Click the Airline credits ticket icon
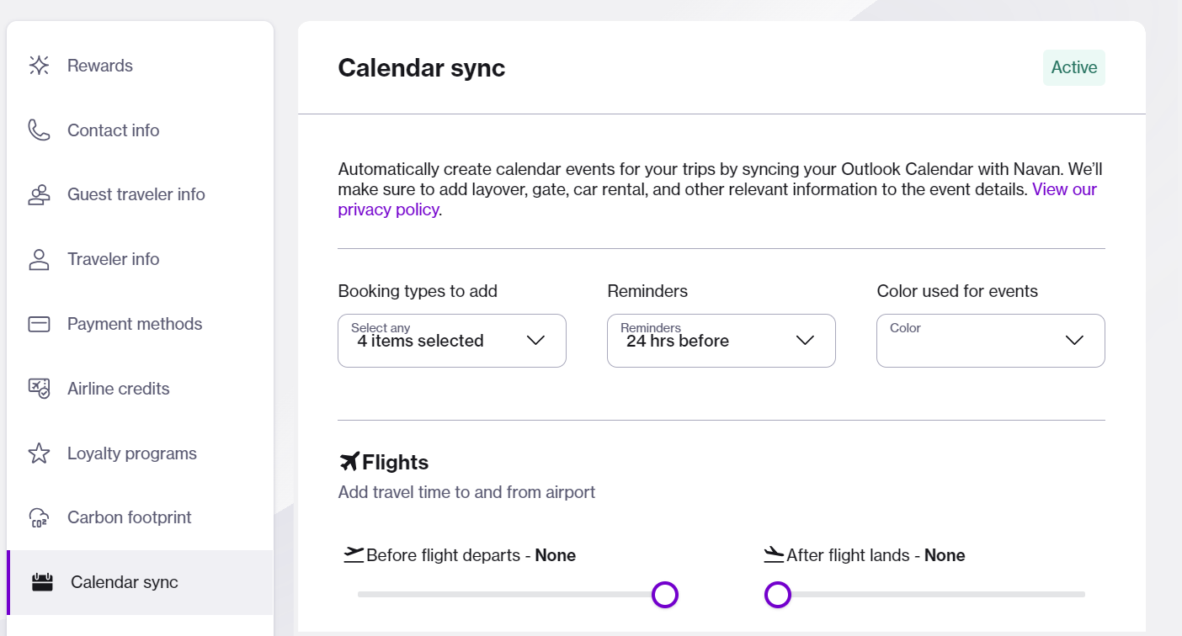 pos(39,389)
